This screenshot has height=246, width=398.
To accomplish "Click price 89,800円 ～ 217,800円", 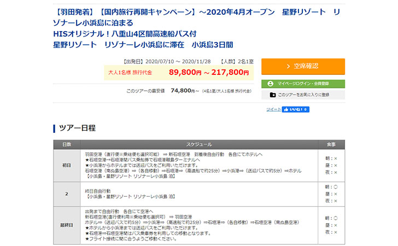I will pos(209,72).
